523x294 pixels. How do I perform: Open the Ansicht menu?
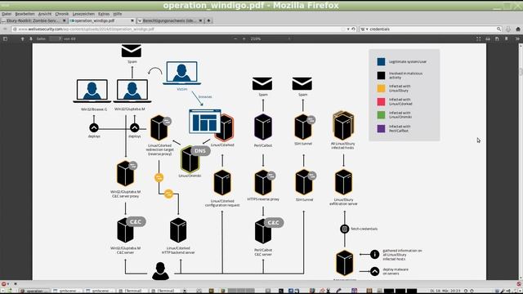[x=45, y=14]
